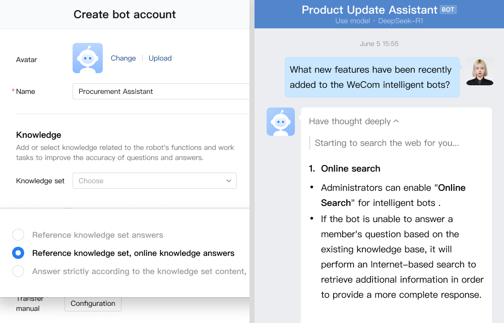Click the Change avatar link
504x323 pixels.
coord(123,58)
